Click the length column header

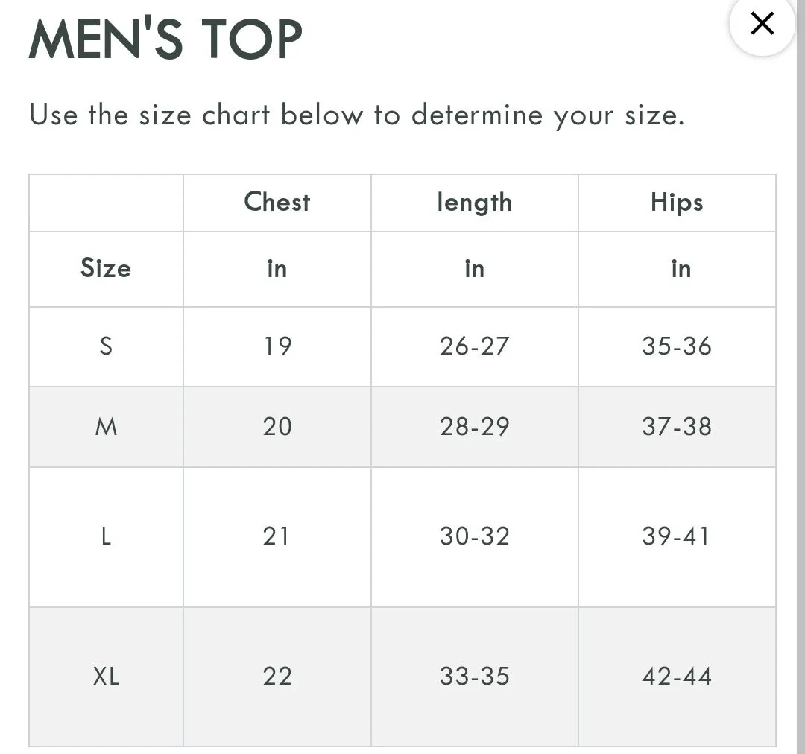(474, 202)
